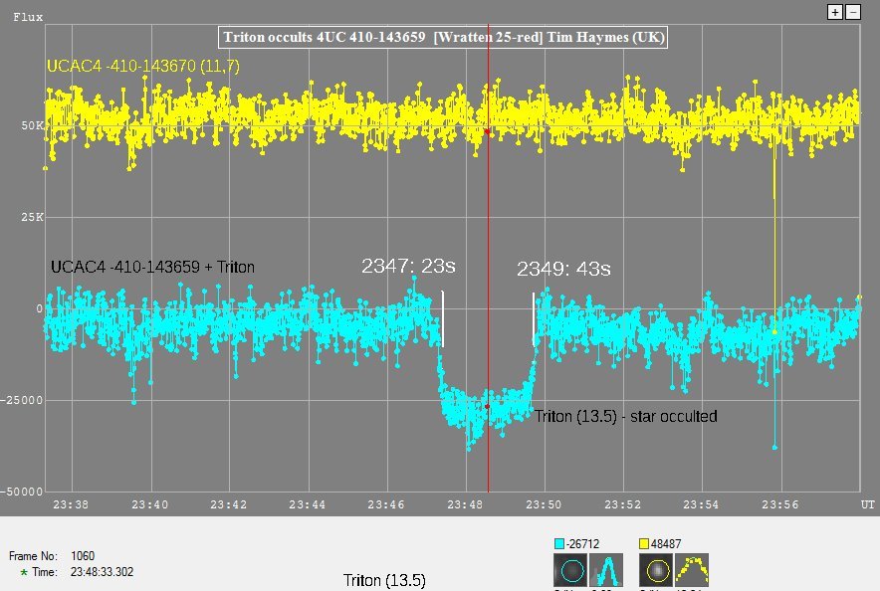Open the cyan aperture star thumbnail
Image resolution: width=880 pixels, height=591 pixels.
coord(570,570)
